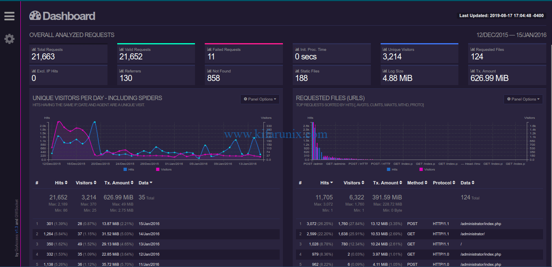This screenshot has width=552, height=267.
Task: Select the Referrers 130 card
Action: 156,75
